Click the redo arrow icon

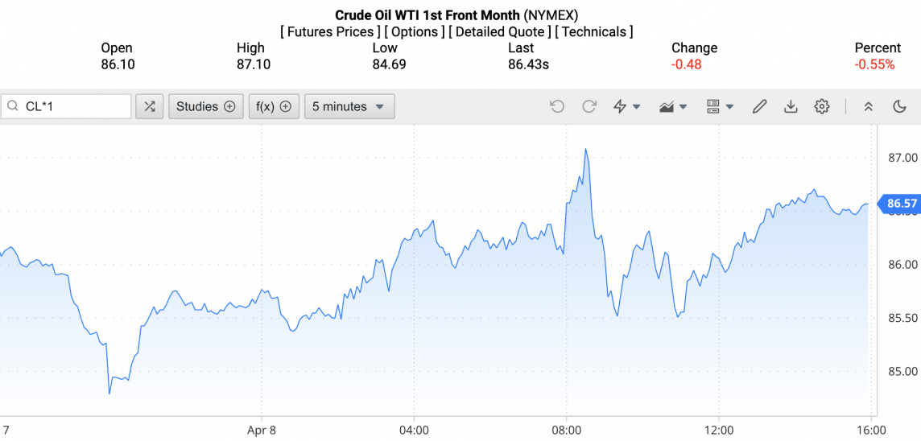pos(589,106)
